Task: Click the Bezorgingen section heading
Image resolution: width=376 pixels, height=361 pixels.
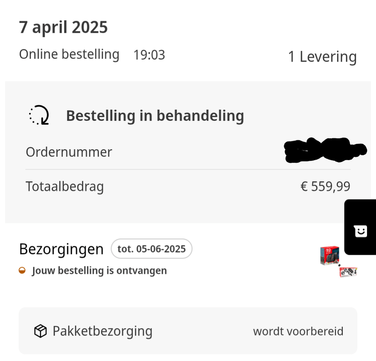Action: (x=61, y=249)
